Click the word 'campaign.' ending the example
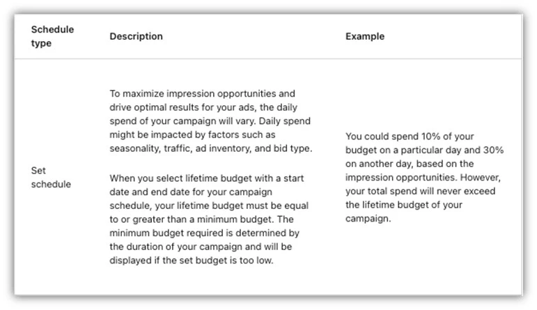 click(368, 219)
